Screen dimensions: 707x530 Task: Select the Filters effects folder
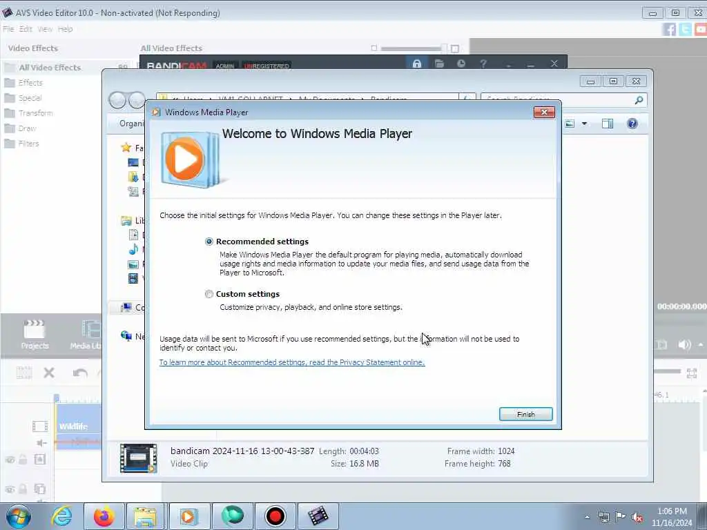coord(28,144)
